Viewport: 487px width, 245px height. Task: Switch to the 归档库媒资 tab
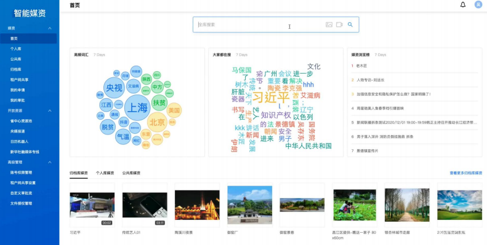[x=79, y=173]
